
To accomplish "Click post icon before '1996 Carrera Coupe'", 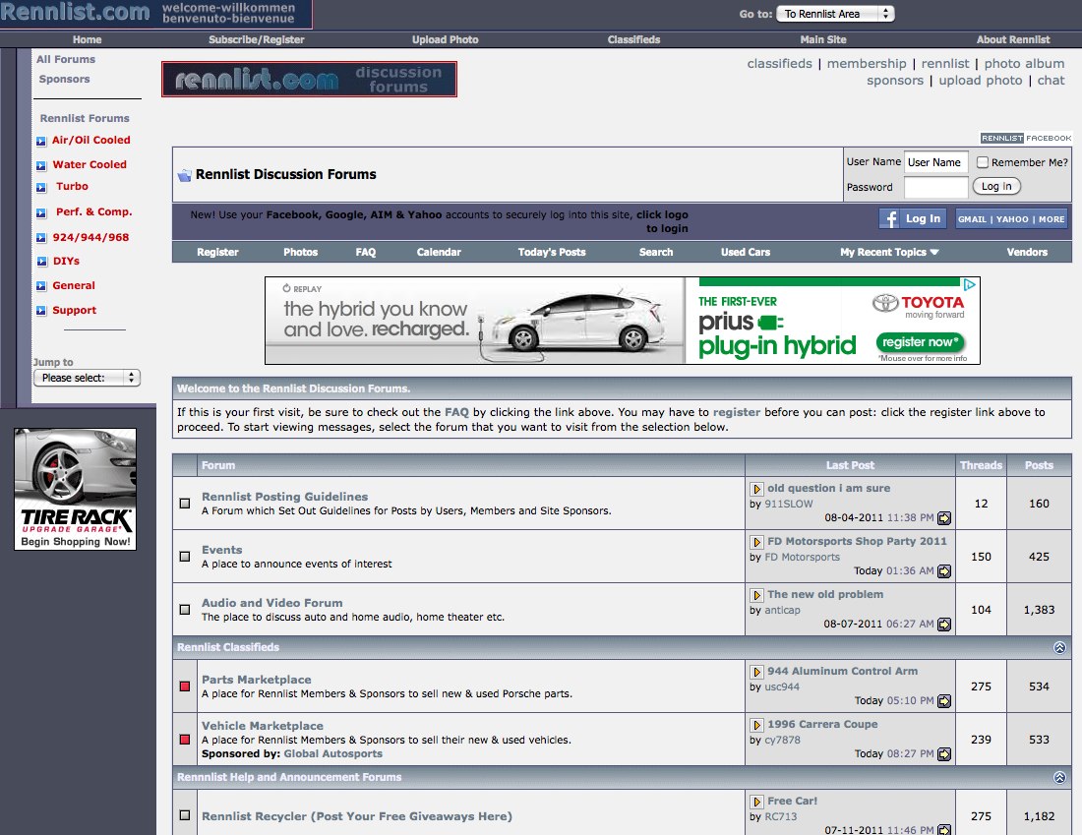I will (756, 725).
